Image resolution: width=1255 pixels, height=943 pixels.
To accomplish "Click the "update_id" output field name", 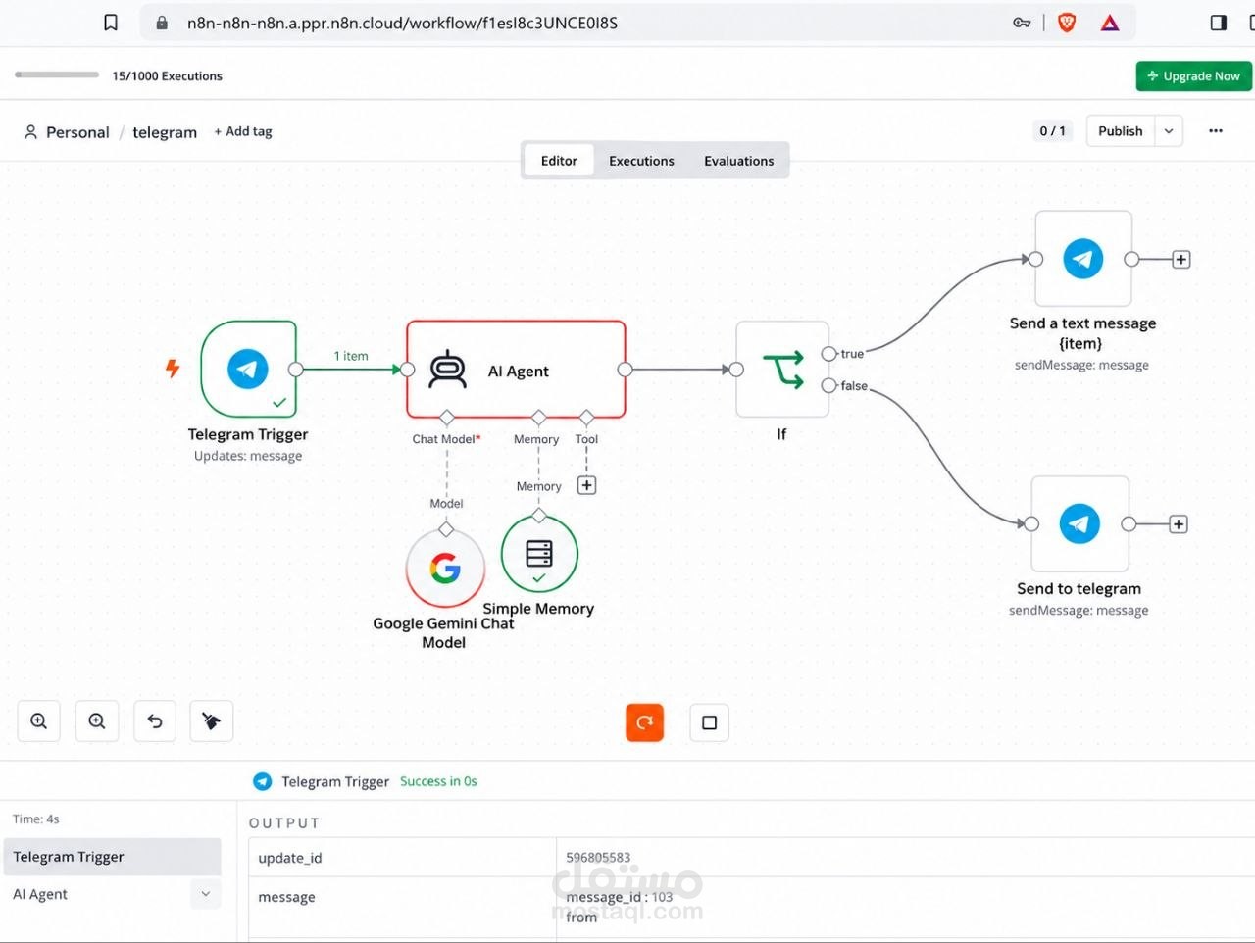I will pos(290,858).
